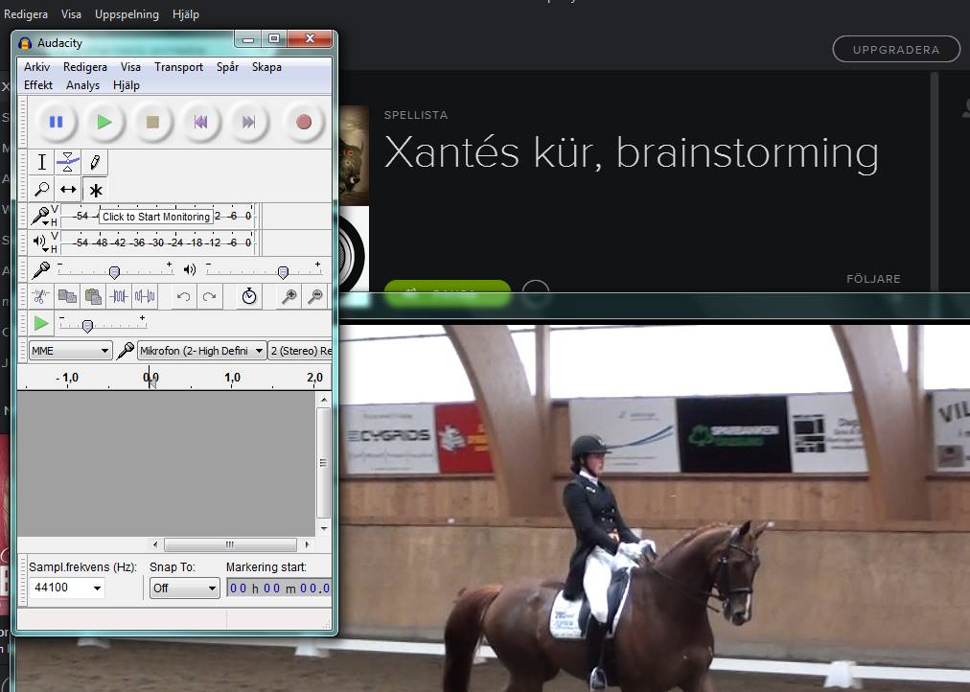The width and height of the screenshot is (970, 692).
Task: Activate the Multi-Tool asterisk mode
Action: (95, 190)
